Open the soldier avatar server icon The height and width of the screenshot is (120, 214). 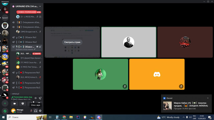5,33
